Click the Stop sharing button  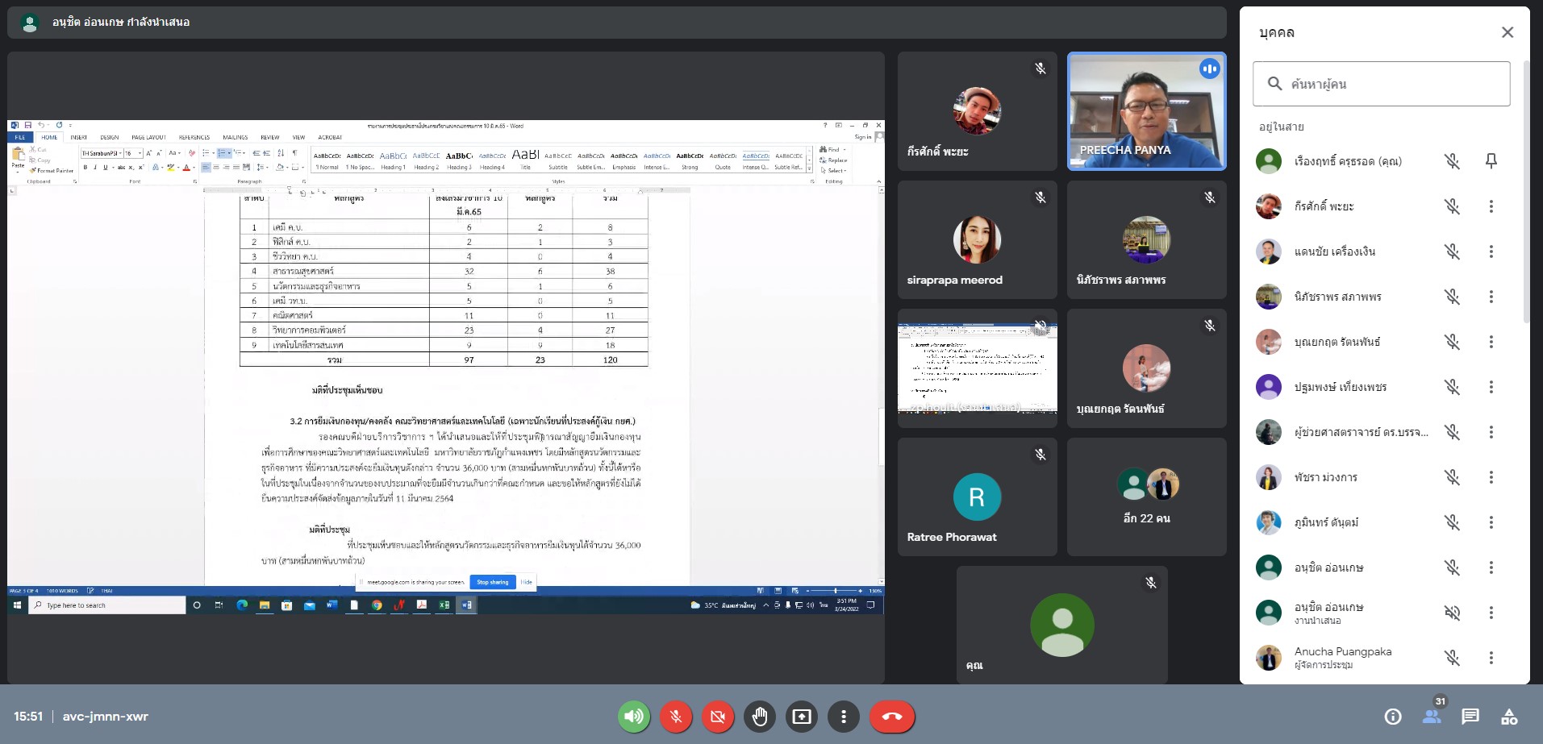492,582
